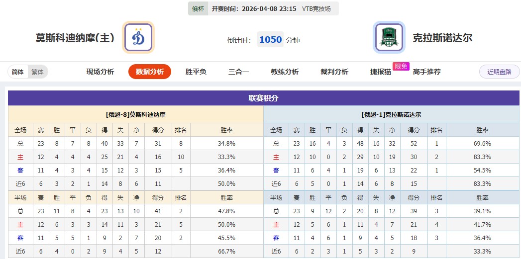Open the 现场分析 tab
Screen dimensions: 521x259
click(x=100, y=72)
